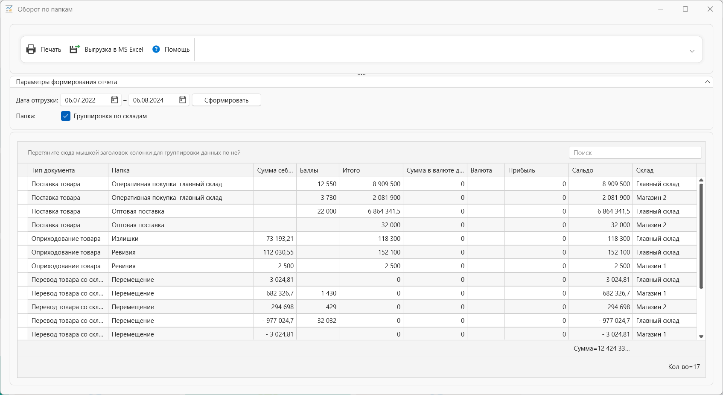Screen dimensions: 723x395
Task: Select Итого cell 152 100
Action: coord(371,252)
